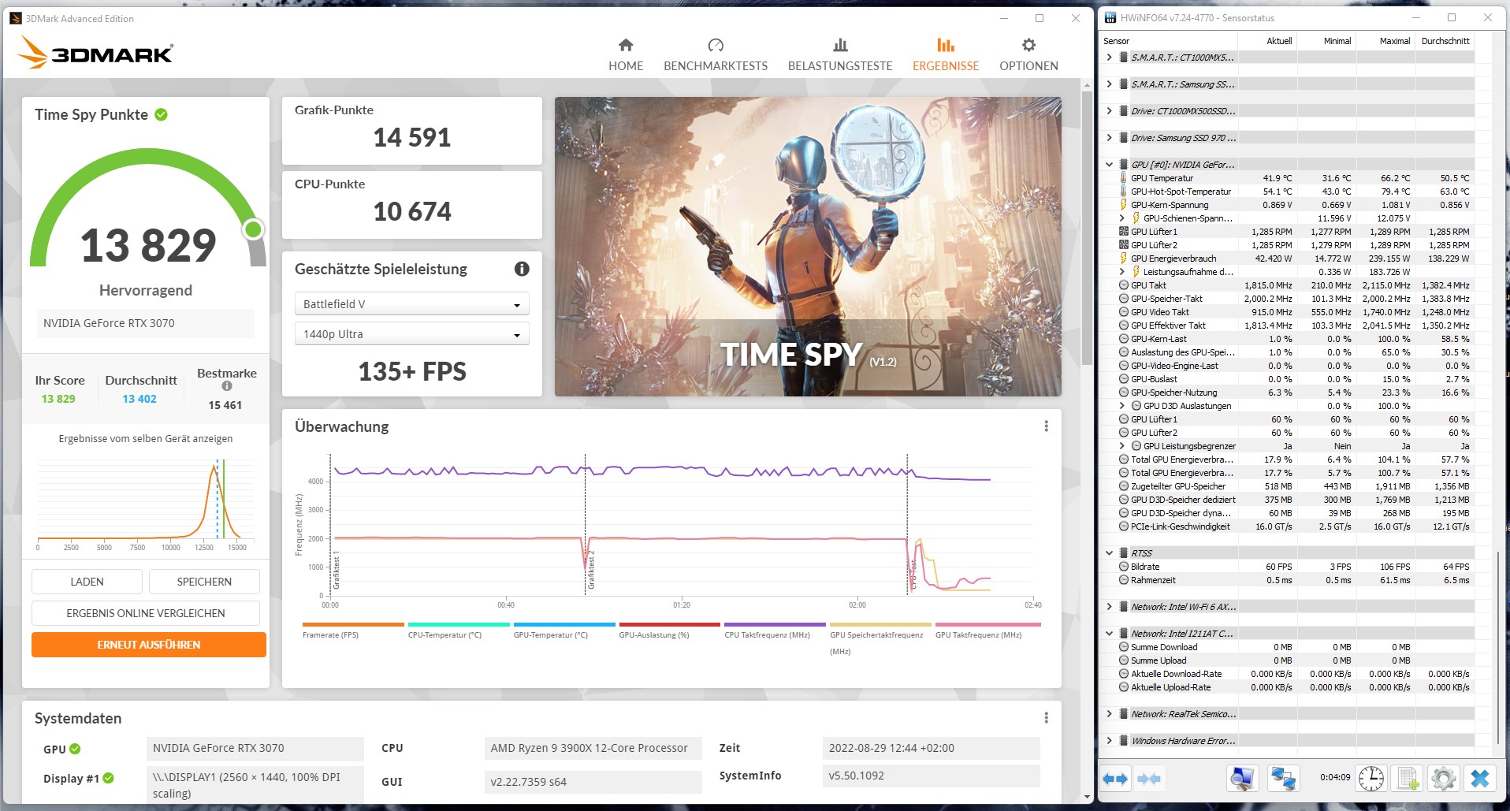Open HWiNFO sensor settings gear icon
The image size is (1510, 811).
tap(1444, 779)
